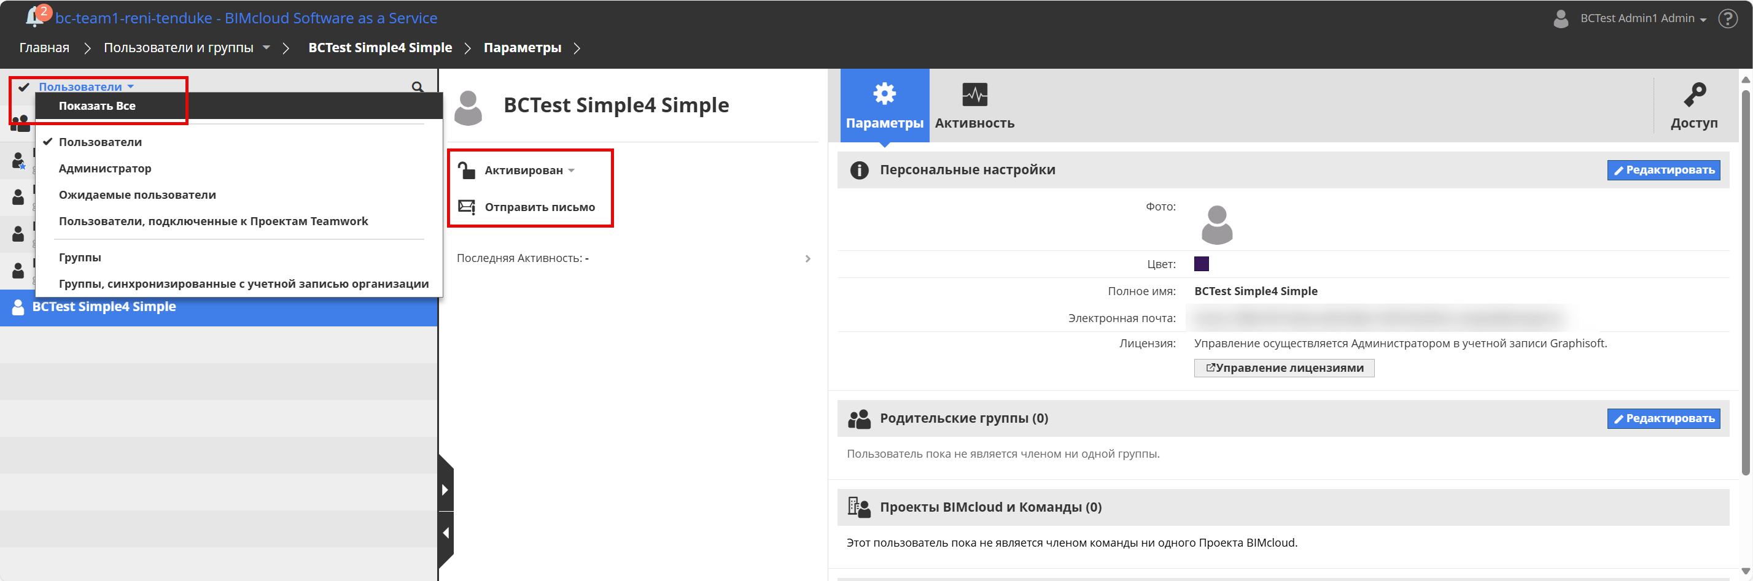1753x581 pixels.
Task: Select checked Пользователи filter option
Action: [x=238, y=142]
